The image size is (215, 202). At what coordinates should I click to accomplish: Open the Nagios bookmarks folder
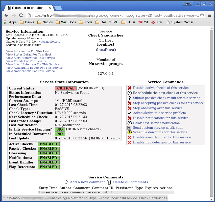click(45, 22)
